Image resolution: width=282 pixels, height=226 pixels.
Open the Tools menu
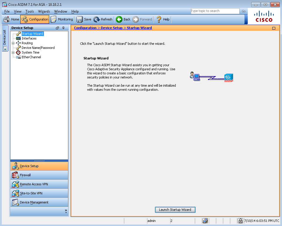pos(30,11)
